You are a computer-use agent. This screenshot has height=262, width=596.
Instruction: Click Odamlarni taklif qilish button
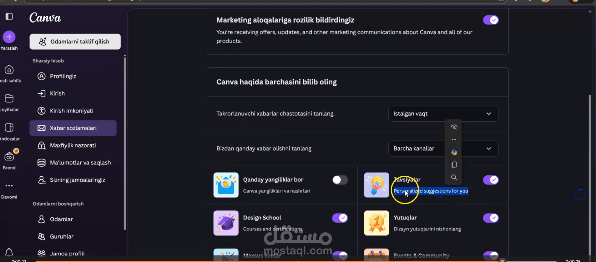(75, 42)
